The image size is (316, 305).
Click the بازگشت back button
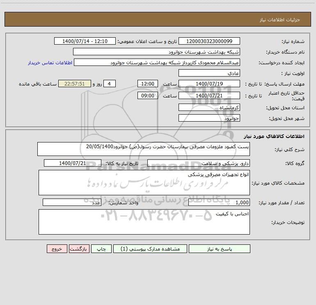79,249
